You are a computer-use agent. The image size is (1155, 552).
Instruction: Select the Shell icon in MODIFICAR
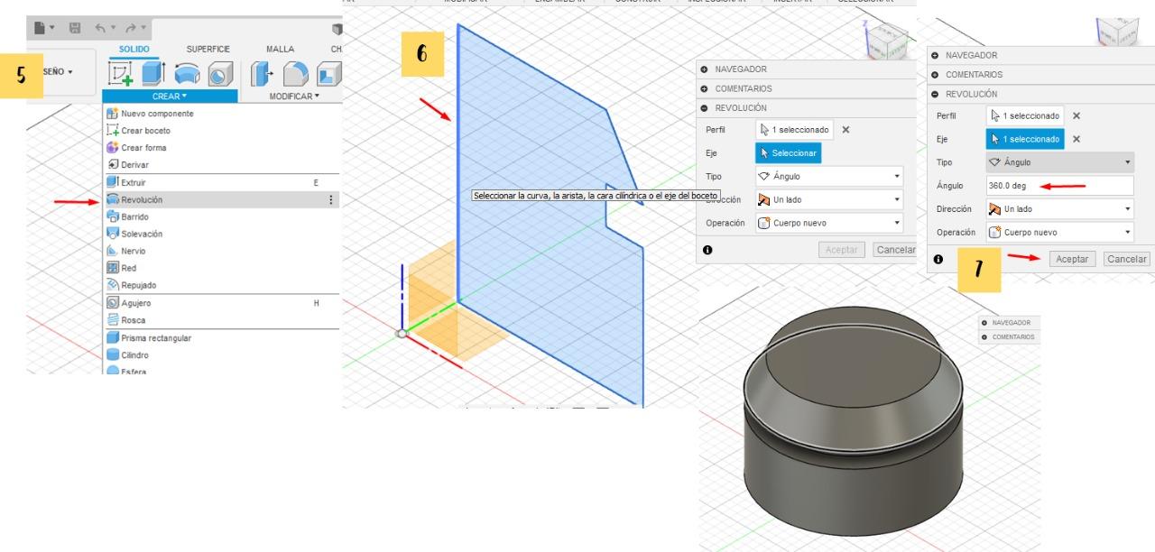tap(328, 73)
